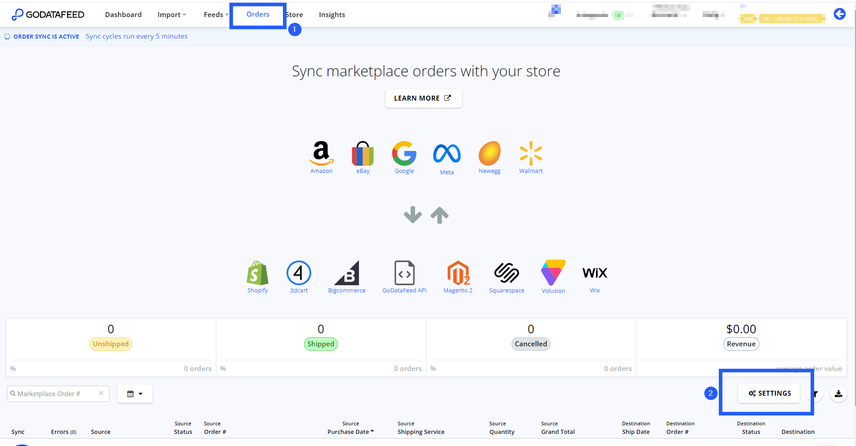Choose the GoDataFeed API icon
The width and height of the screenshot is (856, 446).
point(404,273)
